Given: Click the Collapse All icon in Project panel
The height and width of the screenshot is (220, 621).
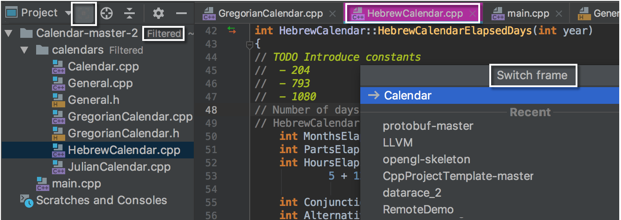Looking at the screenshot, I should click(x=129, y=14).
